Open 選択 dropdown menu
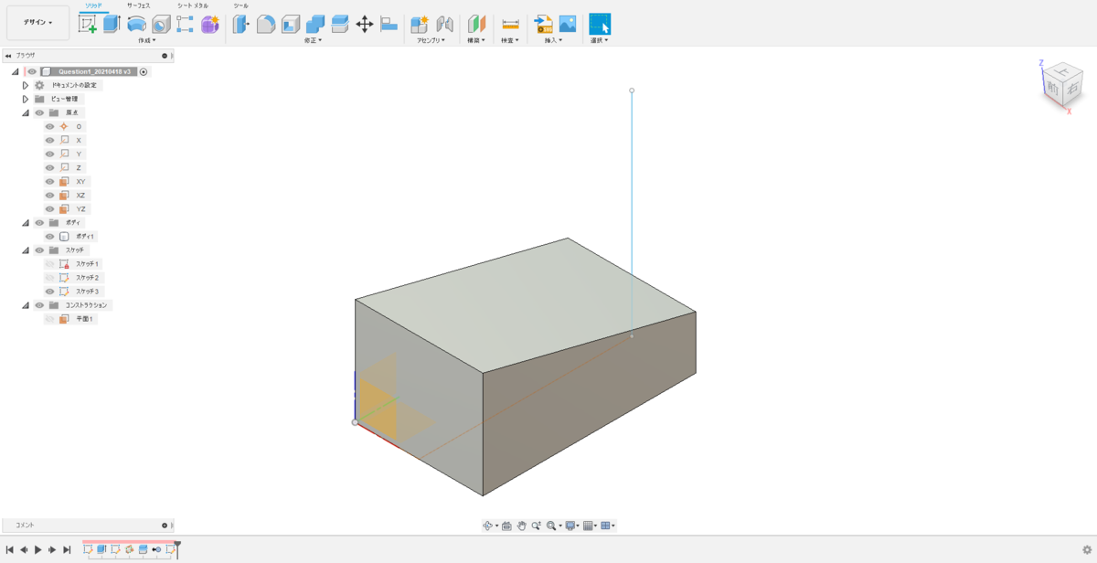Image resolution: width=1097 pixels, height=563 pixels. pyautogui.click(x=599, y=40)
